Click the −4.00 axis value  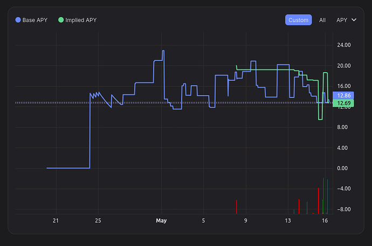coord(344,189)
